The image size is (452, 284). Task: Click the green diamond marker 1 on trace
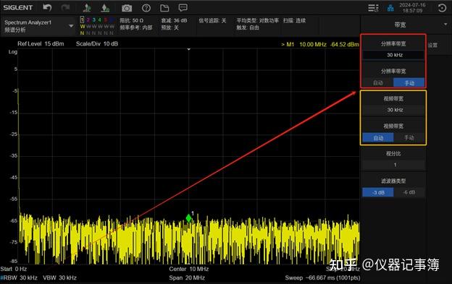[x=188, y=218]
